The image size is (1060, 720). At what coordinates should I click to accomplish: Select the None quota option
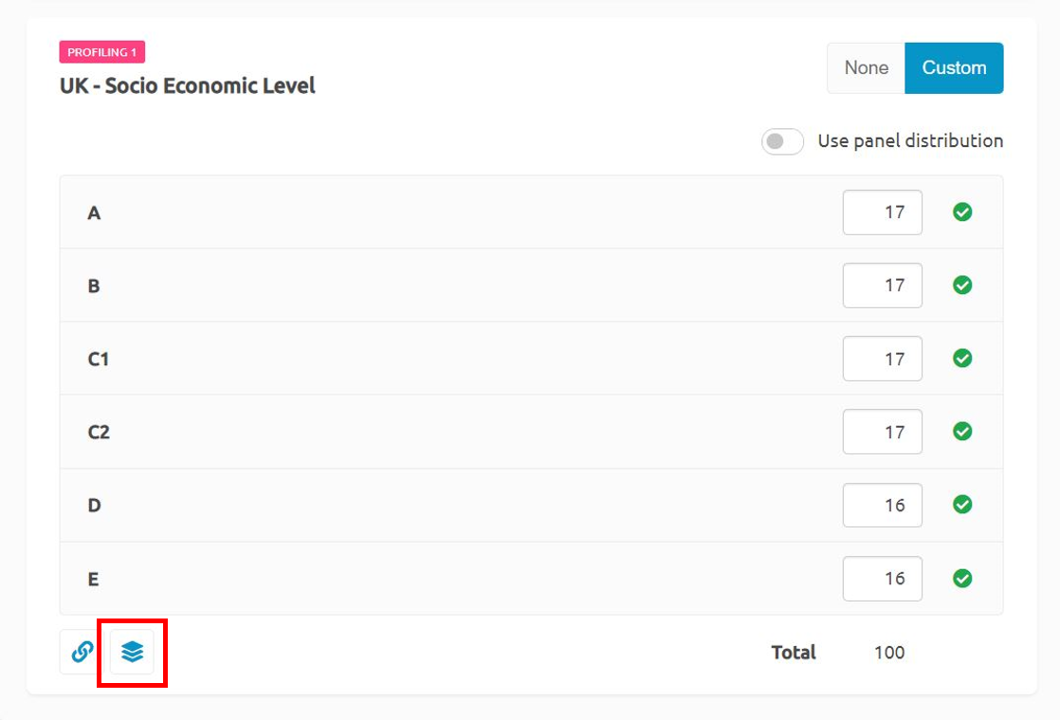pyautogui.click(x=866, y=68)
